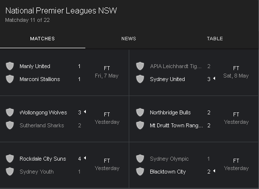Click the Sat, 8 May match date
Screen dimensions: 259x189
[x=236, y=76]
